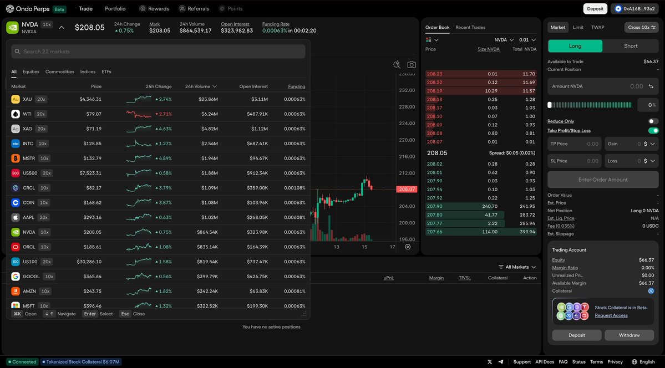
Task: Click the INTC Intel logo icon
Action: pyautogui.click(x=16, y=144)
